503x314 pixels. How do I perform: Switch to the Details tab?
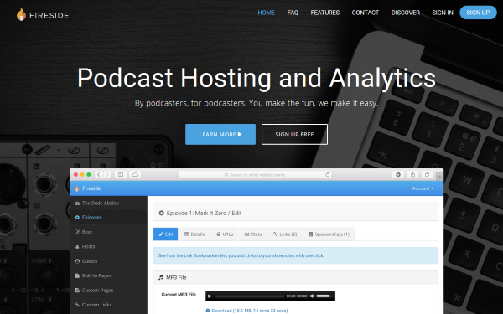coord(194,234)
